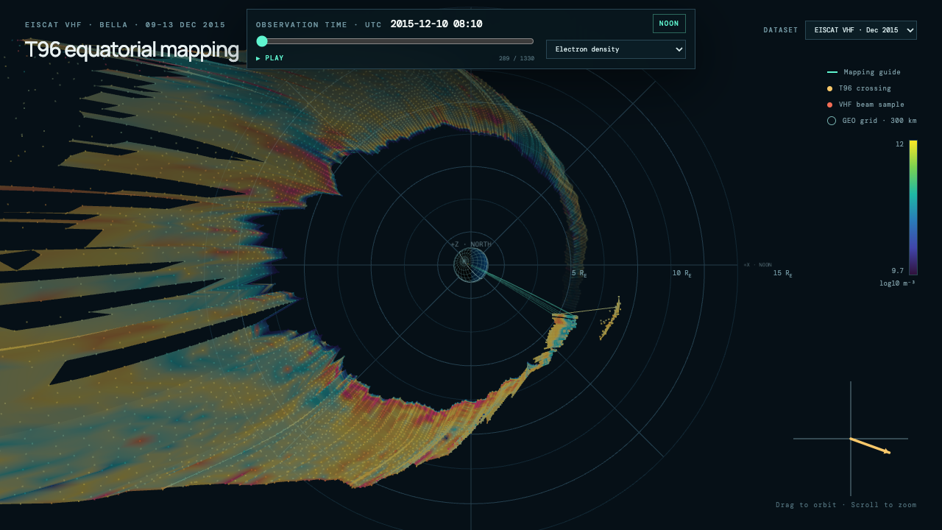Open the Electron density parameter dropdown
The height and width of the screenshot is (530, 942).
pyautogui.click(x=616, y=49)
